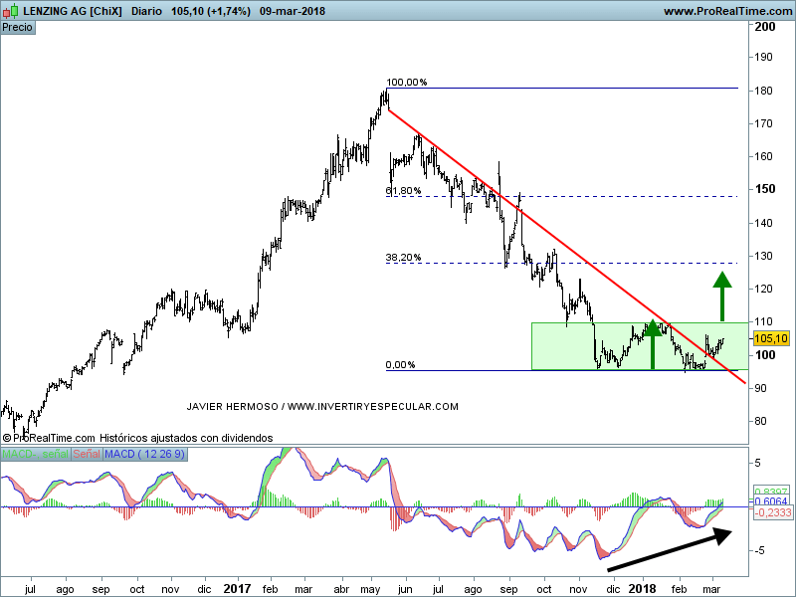This screenshot has width=796, height=597.
Task: Click the green 0.8397 MACD value tag
Action: pyautogui.click(x=770, y=492)
